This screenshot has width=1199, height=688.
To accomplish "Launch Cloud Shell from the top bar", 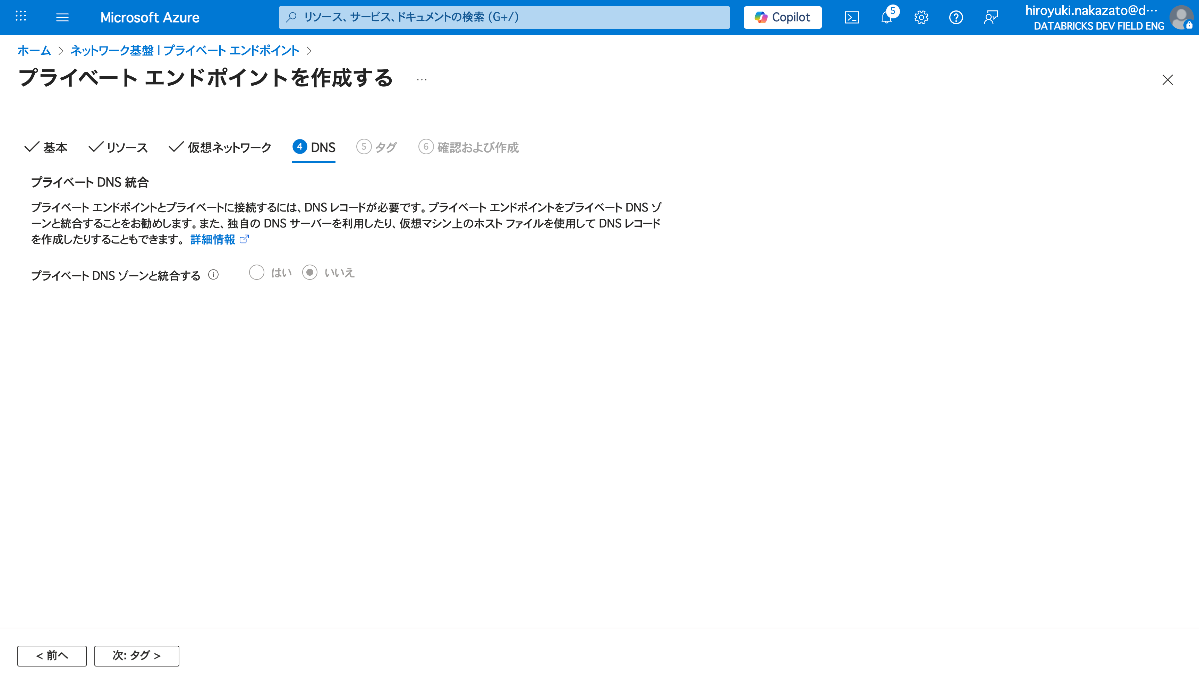I will coord(852,17).
